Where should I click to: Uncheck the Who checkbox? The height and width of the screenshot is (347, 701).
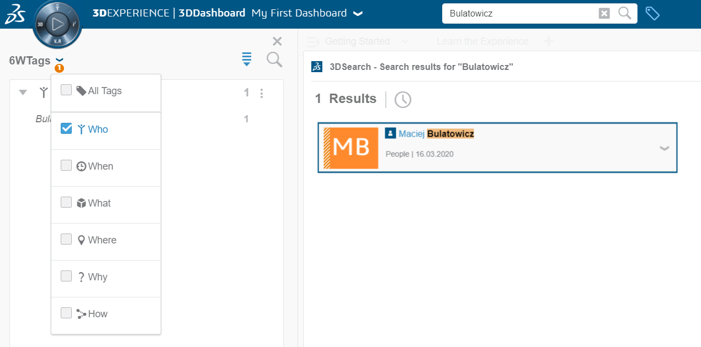click(66, 129)
